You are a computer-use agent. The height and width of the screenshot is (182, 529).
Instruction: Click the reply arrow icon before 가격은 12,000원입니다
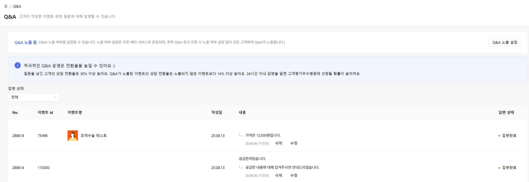[x=241, y=135]
